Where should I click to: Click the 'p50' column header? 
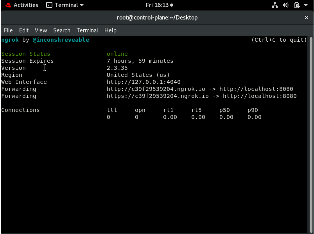224,110
